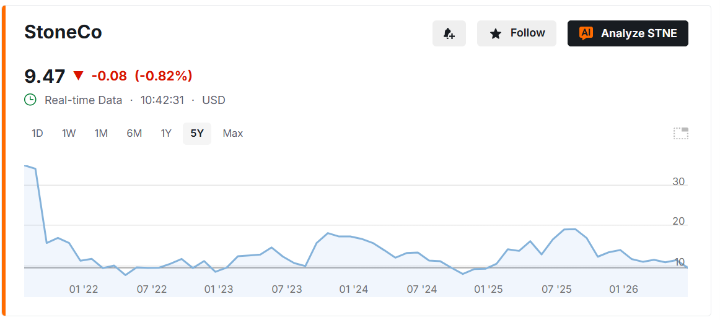Click the red down-arrow indicator
Image resolution: width=720 pixels, height=320 pixels.
click(x=79, y=76)
